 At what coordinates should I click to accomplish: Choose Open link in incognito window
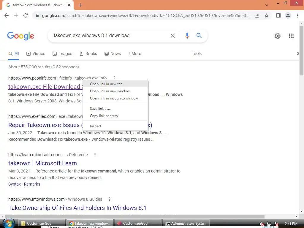pyautogui.click(x=115, y=98)
